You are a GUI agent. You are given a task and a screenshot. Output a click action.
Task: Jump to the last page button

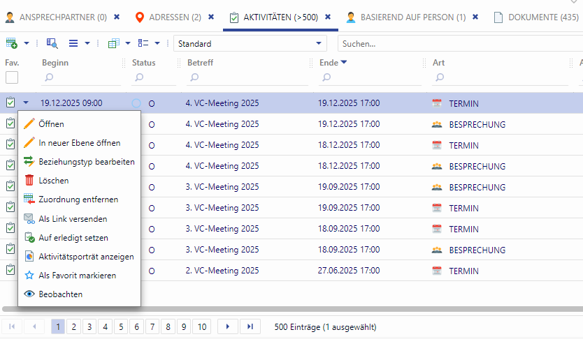coord(250,326)
